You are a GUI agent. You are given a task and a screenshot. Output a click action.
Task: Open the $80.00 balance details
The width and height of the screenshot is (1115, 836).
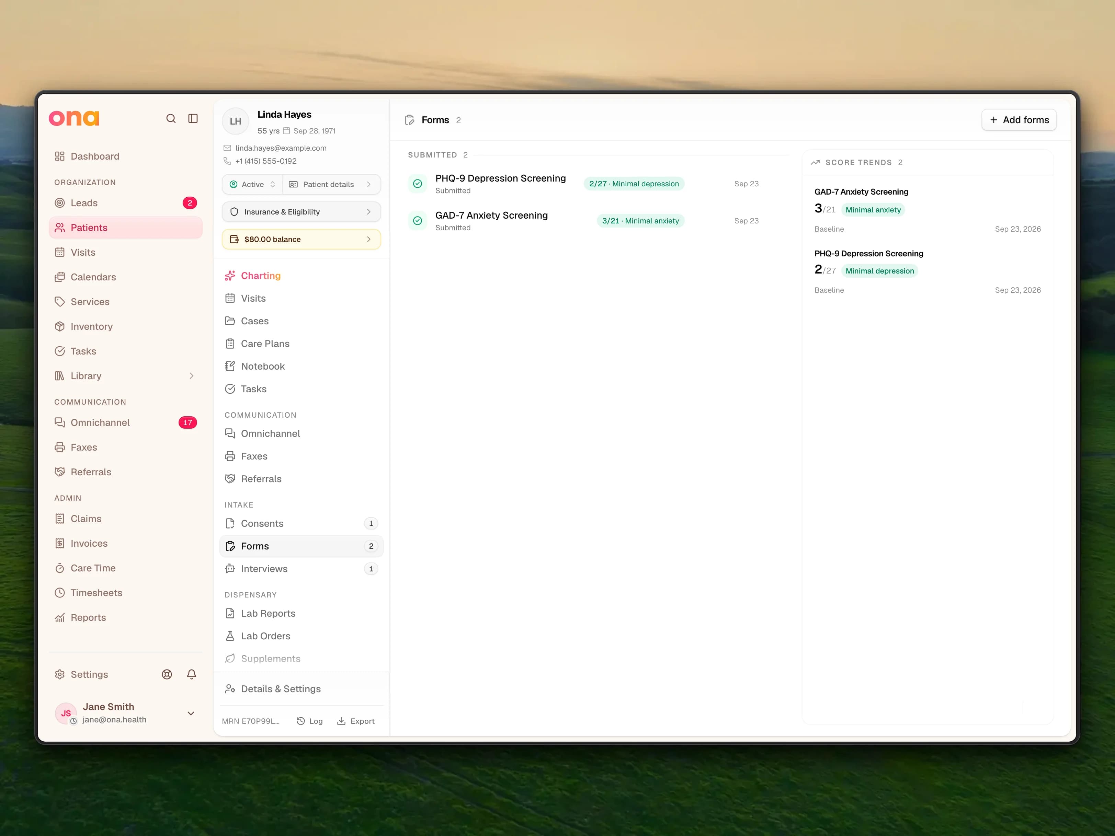pyautogui.click(x=301, y=239)
